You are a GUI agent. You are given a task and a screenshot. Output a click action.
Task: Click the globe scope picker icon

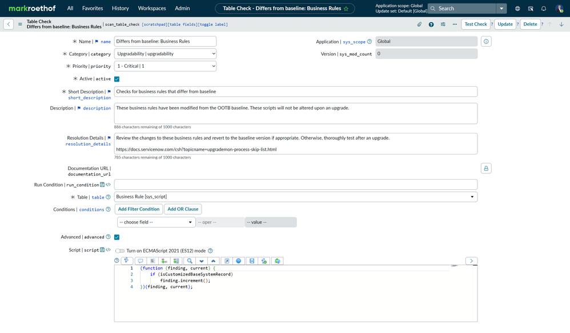[x=517, y=9]
